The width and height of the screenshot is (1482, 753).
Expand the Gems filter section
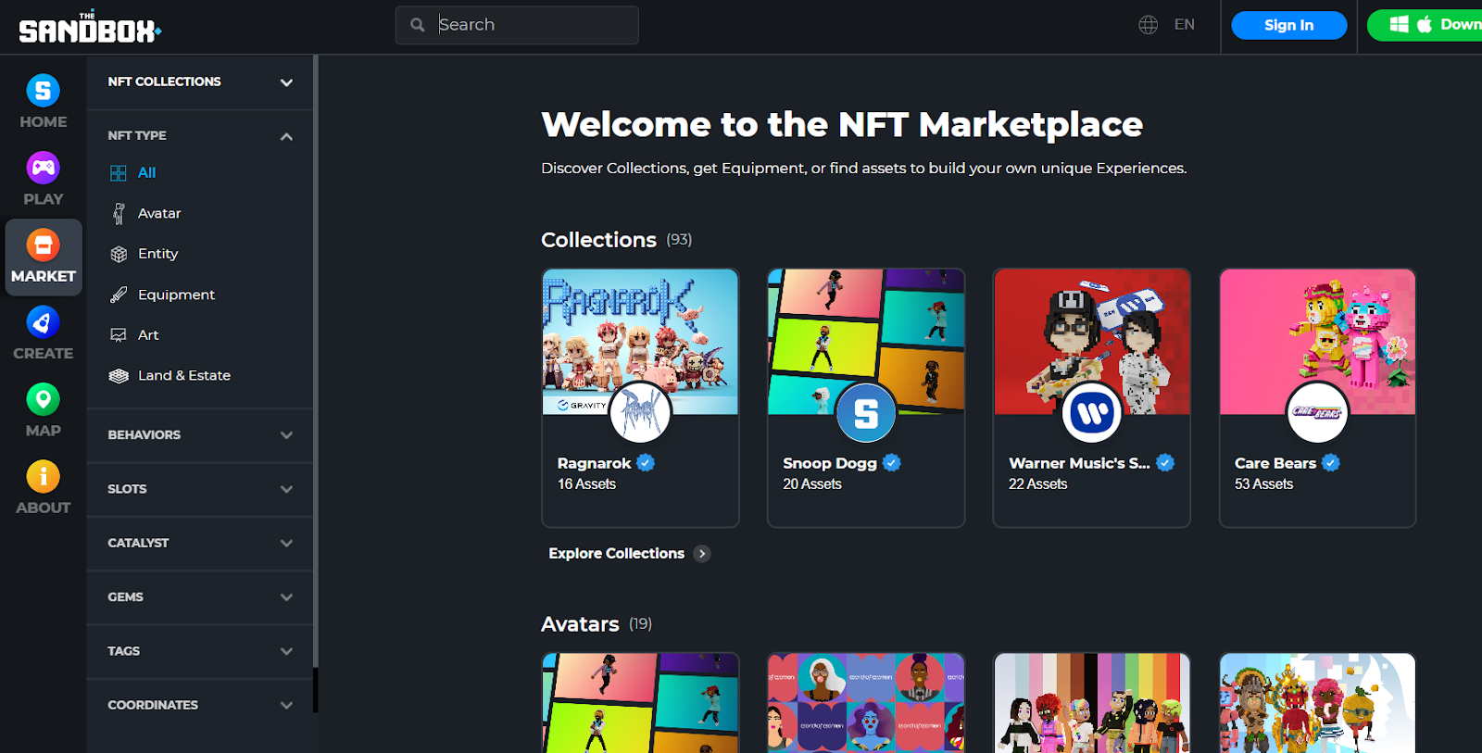200,597
